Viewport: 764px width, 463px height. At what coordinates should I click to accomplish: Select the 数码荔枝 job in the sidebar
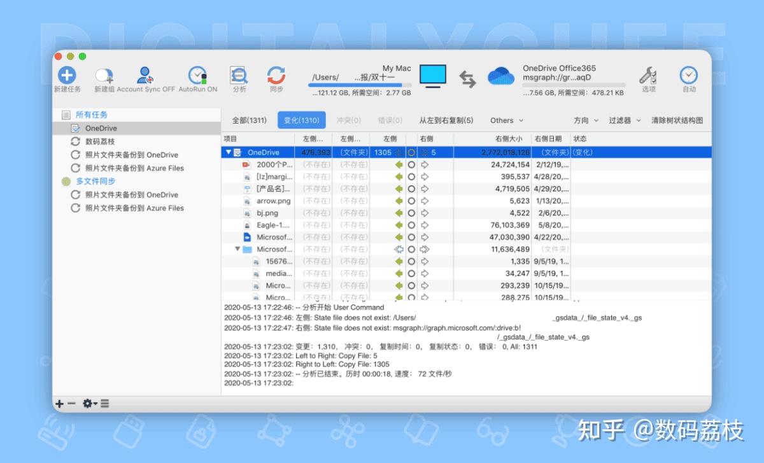(x=136, y=141)
